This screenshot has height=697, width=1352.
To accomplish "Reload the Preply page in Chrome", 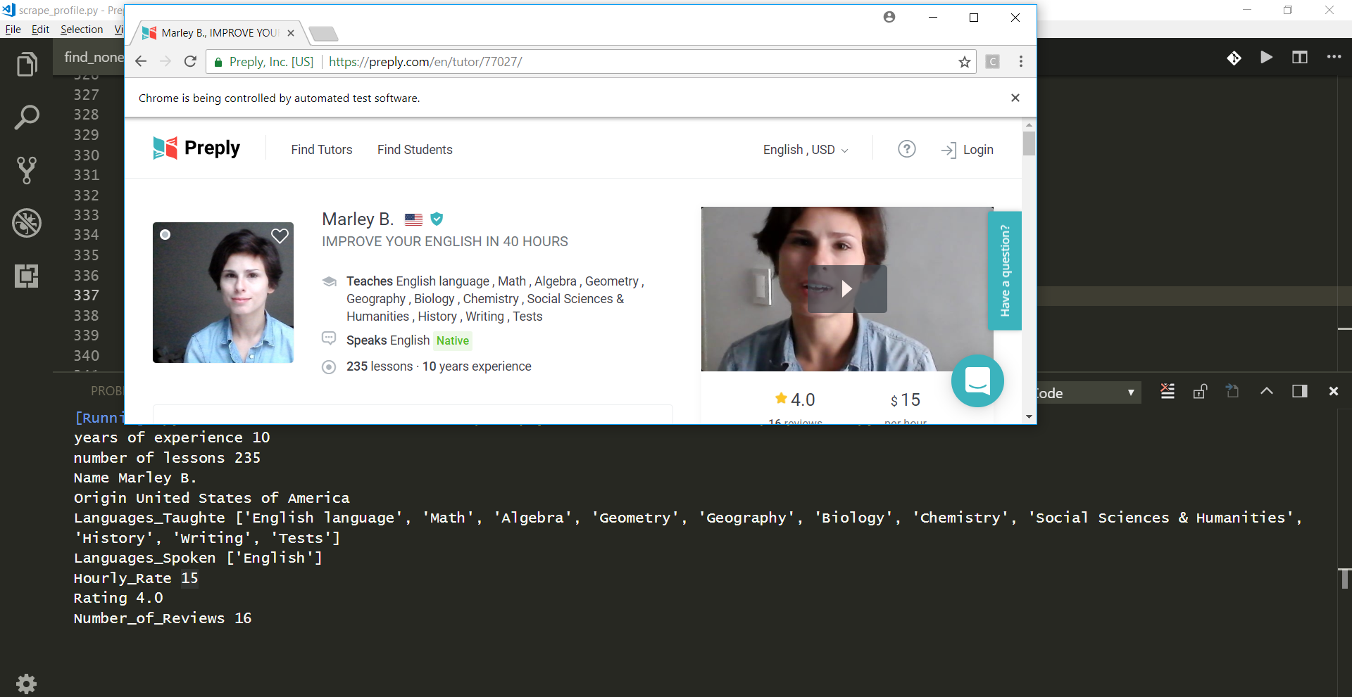I will pyautogui.click(x=190, y=62).
